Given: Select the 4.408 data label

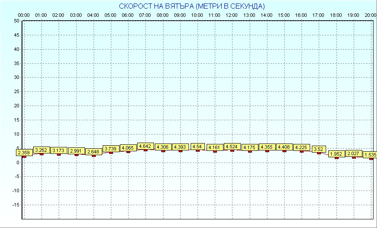Looking at the screenshot, I should (284, 147).
